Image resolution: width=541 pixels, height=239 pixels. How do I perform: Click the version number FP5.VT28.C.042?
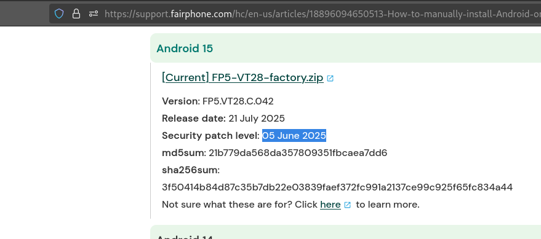pos(238,101)
